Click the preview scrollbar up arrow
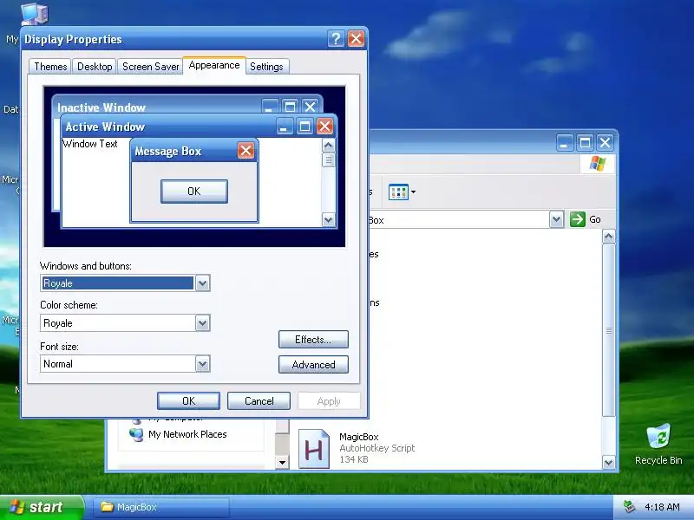Image resolution: width=694 pixels, height=520 pixels. click(329, 146)
